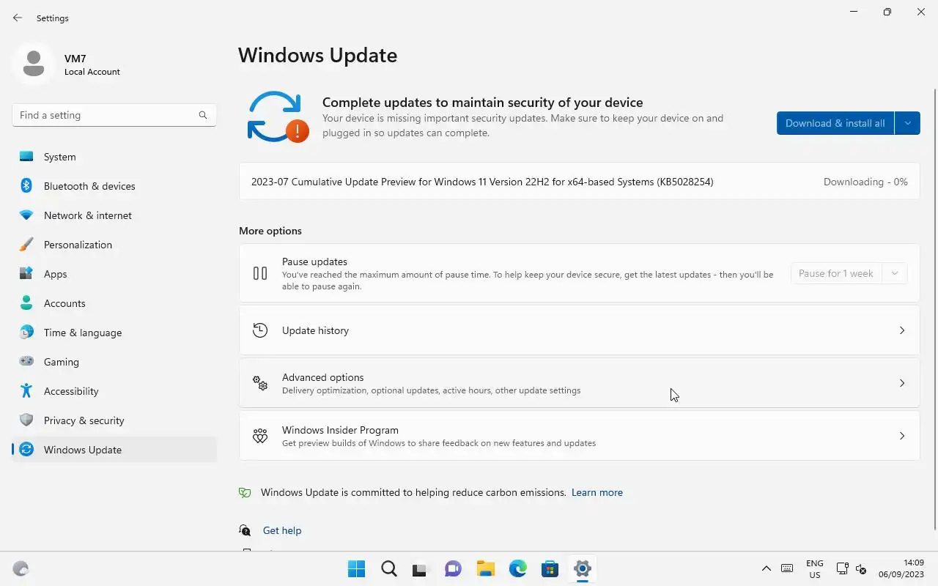This screenshot has height=586, width=938.
Task: Click the green carbon emissions leaf icon
Action: point(245,493)
